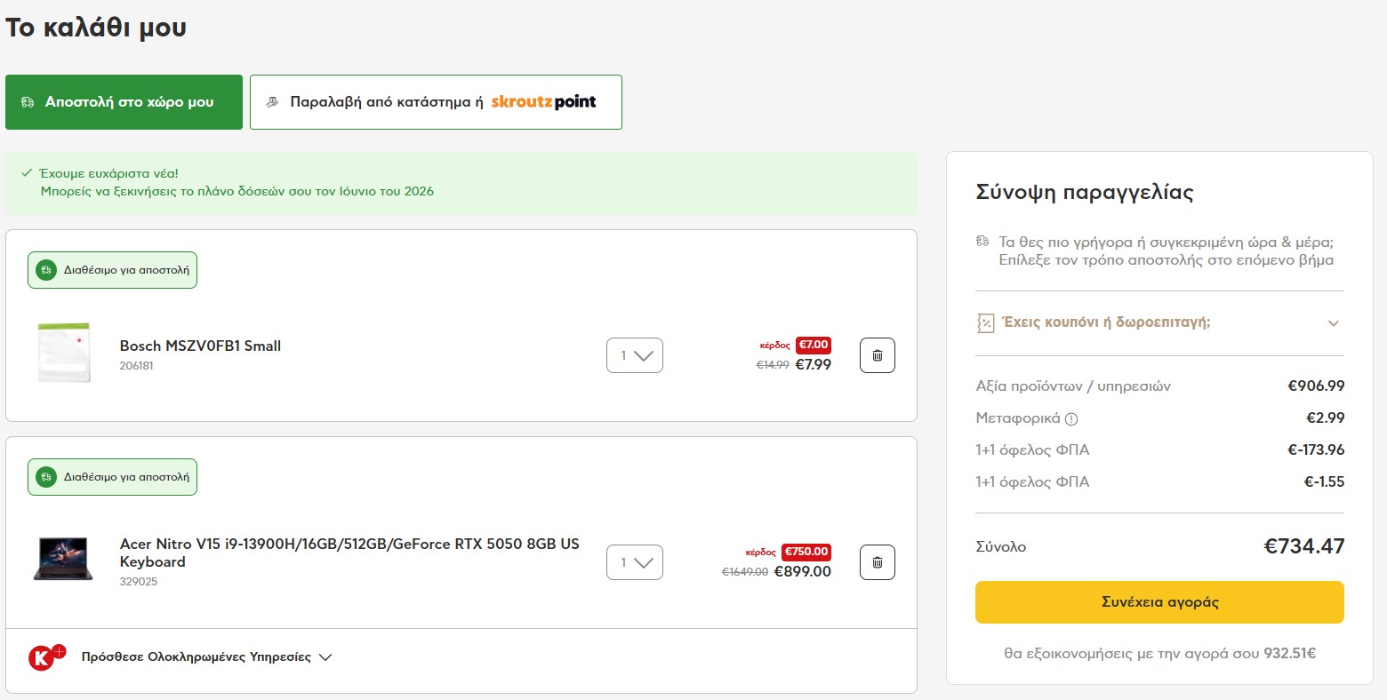The width and height of the screenshot is (1387, 700).
Task: Click the delivery truck icon in order summary
Action: point(982,242)
